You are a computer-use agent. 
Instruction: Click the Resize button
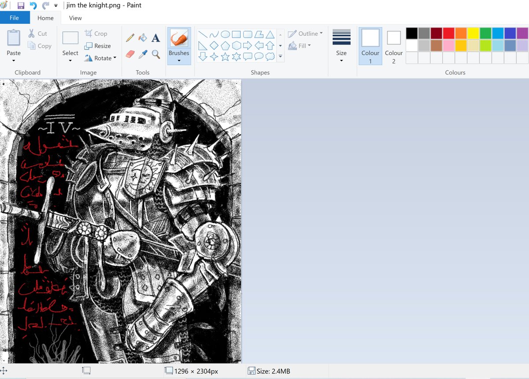[97, 46]
